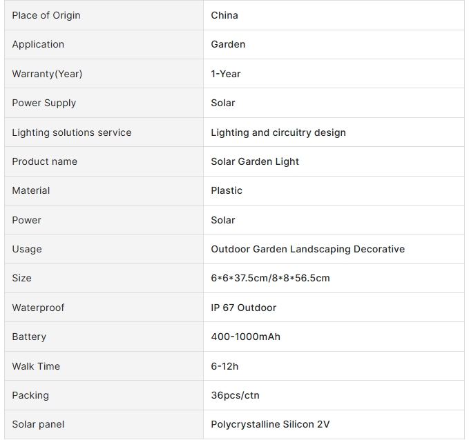Select the Plastic material value
Image resolution: width=469 pixels, height=440 pixels.
(x=227, y=190)
